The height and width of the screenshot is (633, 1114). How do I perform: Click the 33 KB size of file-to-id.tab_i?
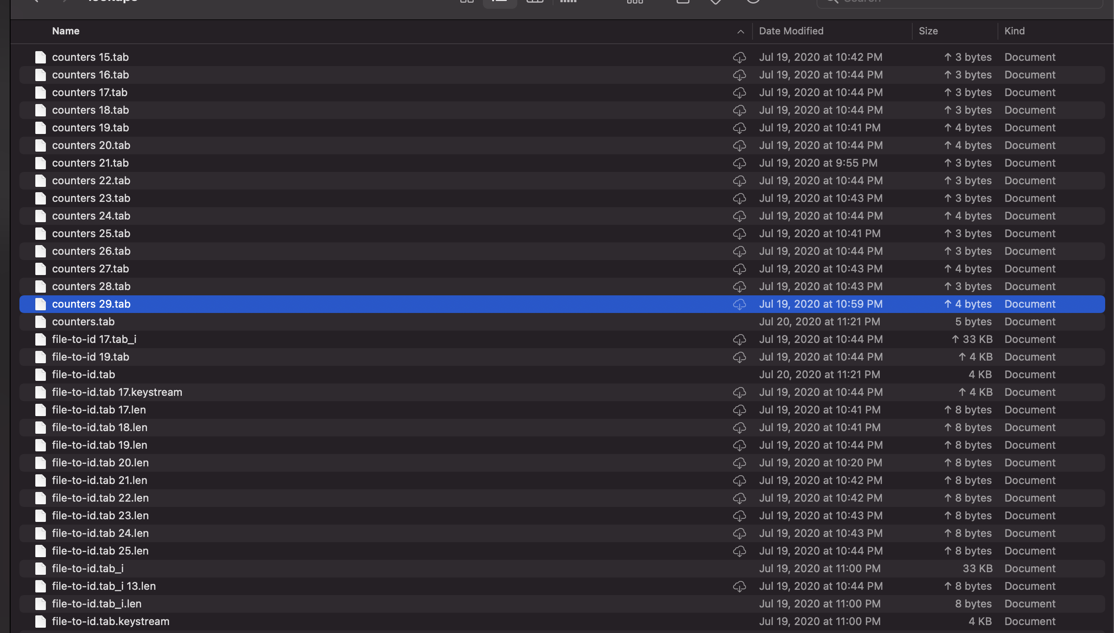(977, 569)
